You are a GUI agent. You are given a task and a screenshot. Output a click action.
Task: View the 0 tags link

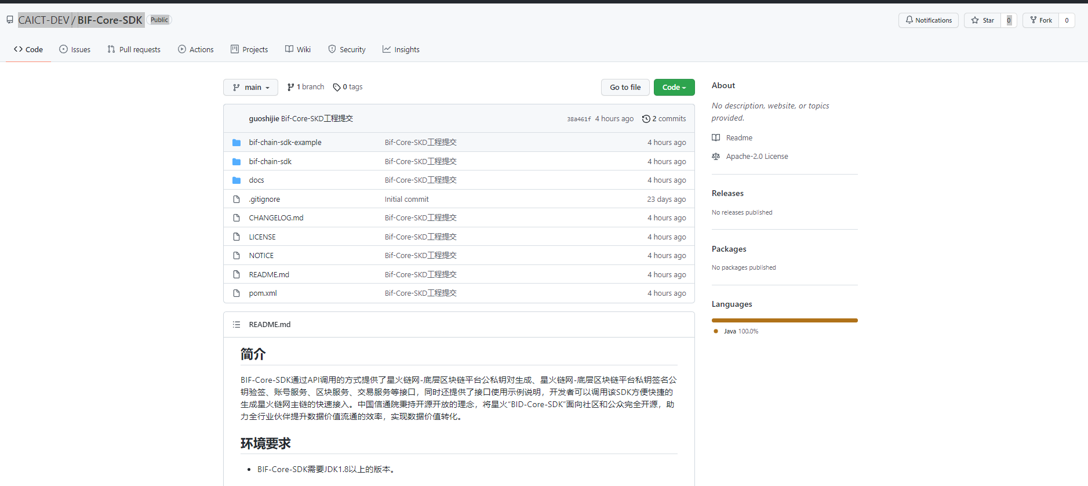[348, 87]
